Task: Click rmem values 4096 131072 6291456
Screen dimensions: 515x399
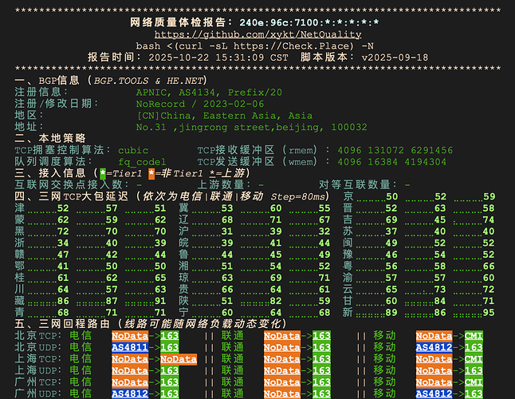Action: pos(395,150)
